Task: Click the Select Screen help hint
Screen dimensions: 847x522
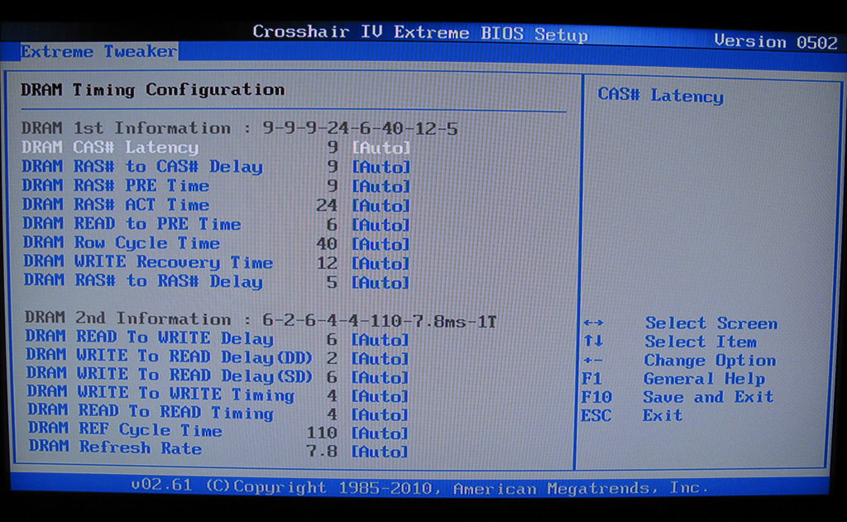Action: click(x=711, y=323)
